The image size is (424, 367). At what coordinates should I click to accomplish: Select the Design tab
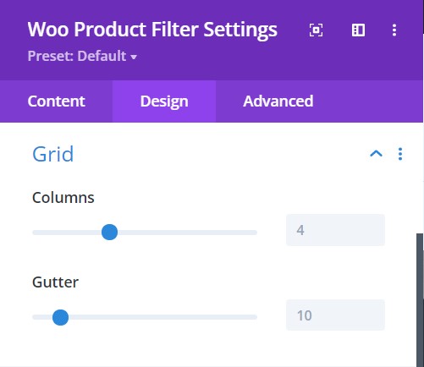[164, 101]
